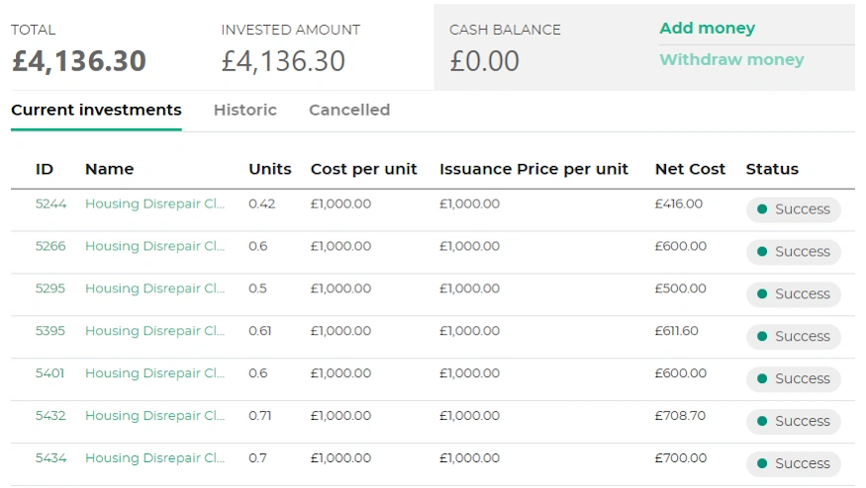Click the Success status badge for 5295
This screenshot has width=866, height=488.
coord(793,294)
